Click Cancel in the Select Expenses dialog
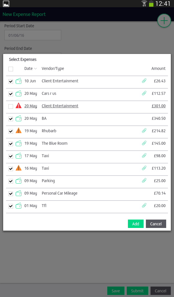174x297 pixels. coord(156,224)
